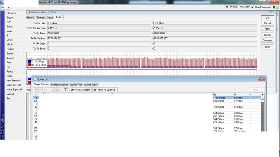Sort queues by the Rx column header
Image resolution: width=280 pixels, height=157 pixels.
[x=223, y=95]
